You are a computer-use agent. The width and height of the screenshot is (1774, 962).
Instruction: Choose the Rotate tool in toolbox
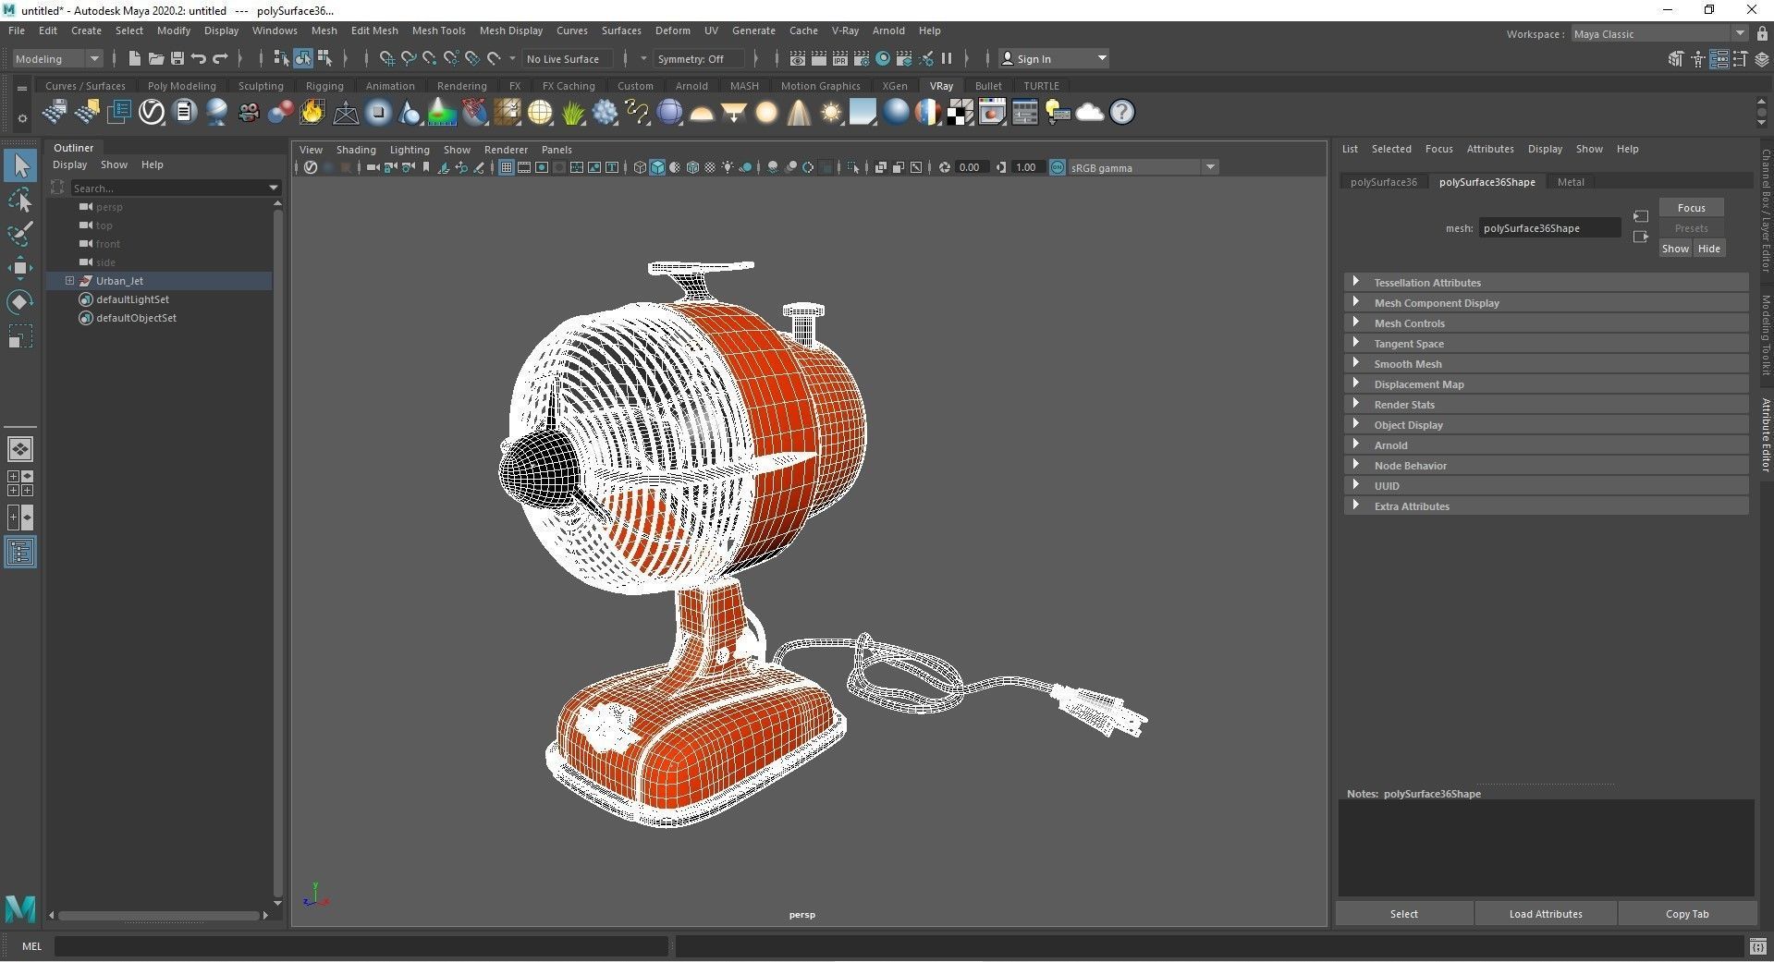pos(20,302)
